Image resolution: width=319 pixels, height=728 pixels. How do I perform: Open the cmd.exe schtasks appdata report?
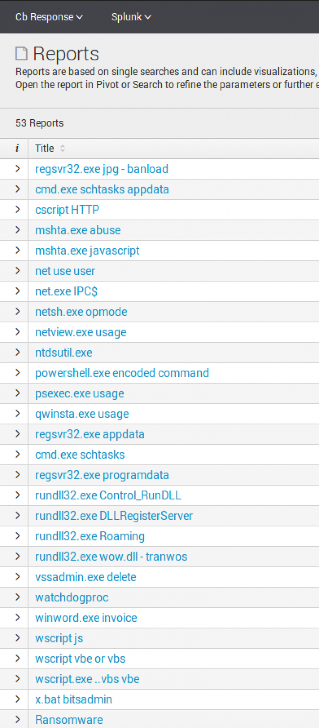(102, 189)
